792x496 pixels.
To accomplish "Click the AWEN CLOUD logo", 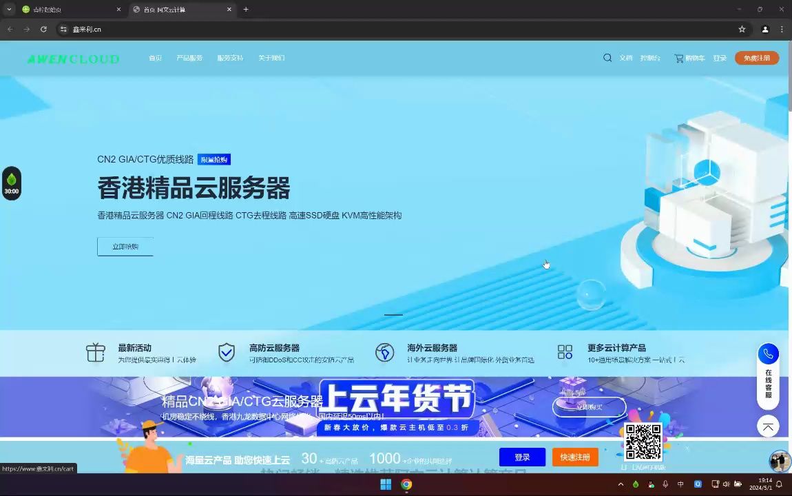I will coord(72,58).
